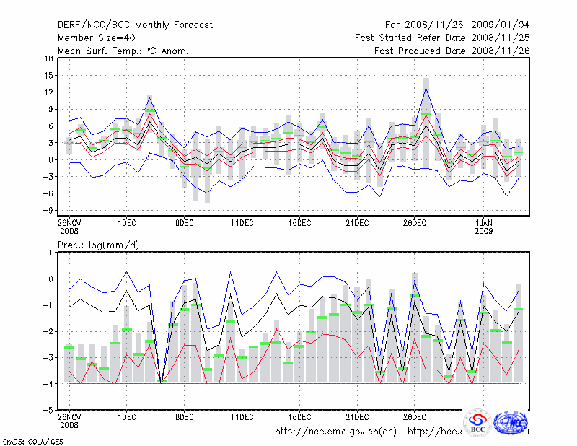Open the ncc.cma.gov.cn(ch) link
The height and width of the screenshot is (446, 577).
pyautogui.click(x=336, y=432)
